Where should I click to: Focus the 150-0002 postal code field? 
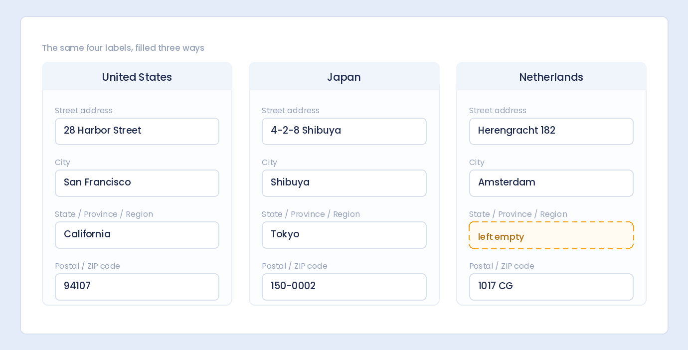[344, 287]
